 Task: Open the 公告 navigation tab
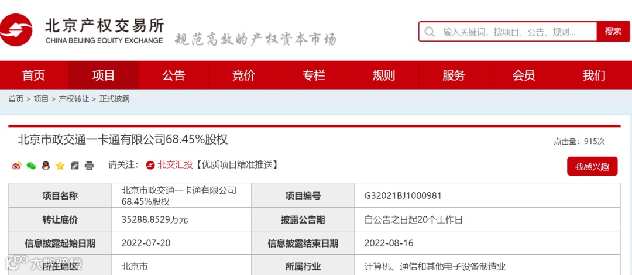pos(174,75)
